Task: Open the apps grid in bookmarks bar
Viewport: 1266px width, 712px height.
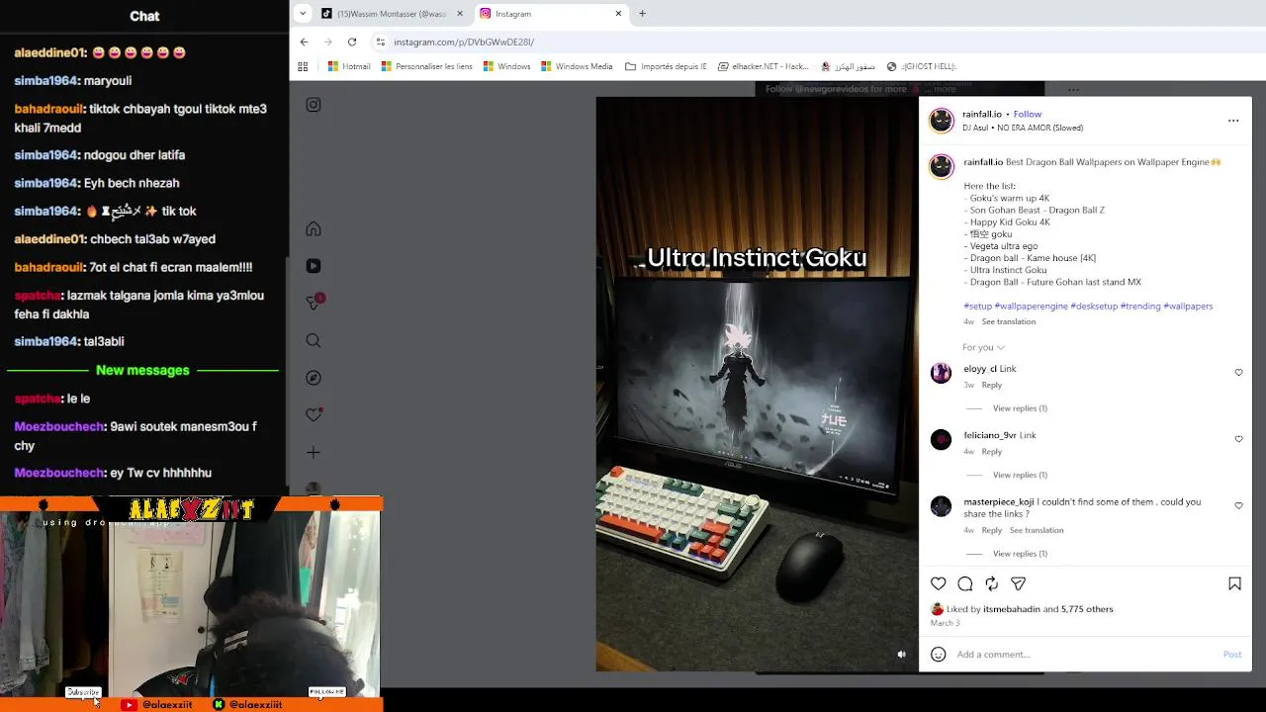Action: (303, 66)
